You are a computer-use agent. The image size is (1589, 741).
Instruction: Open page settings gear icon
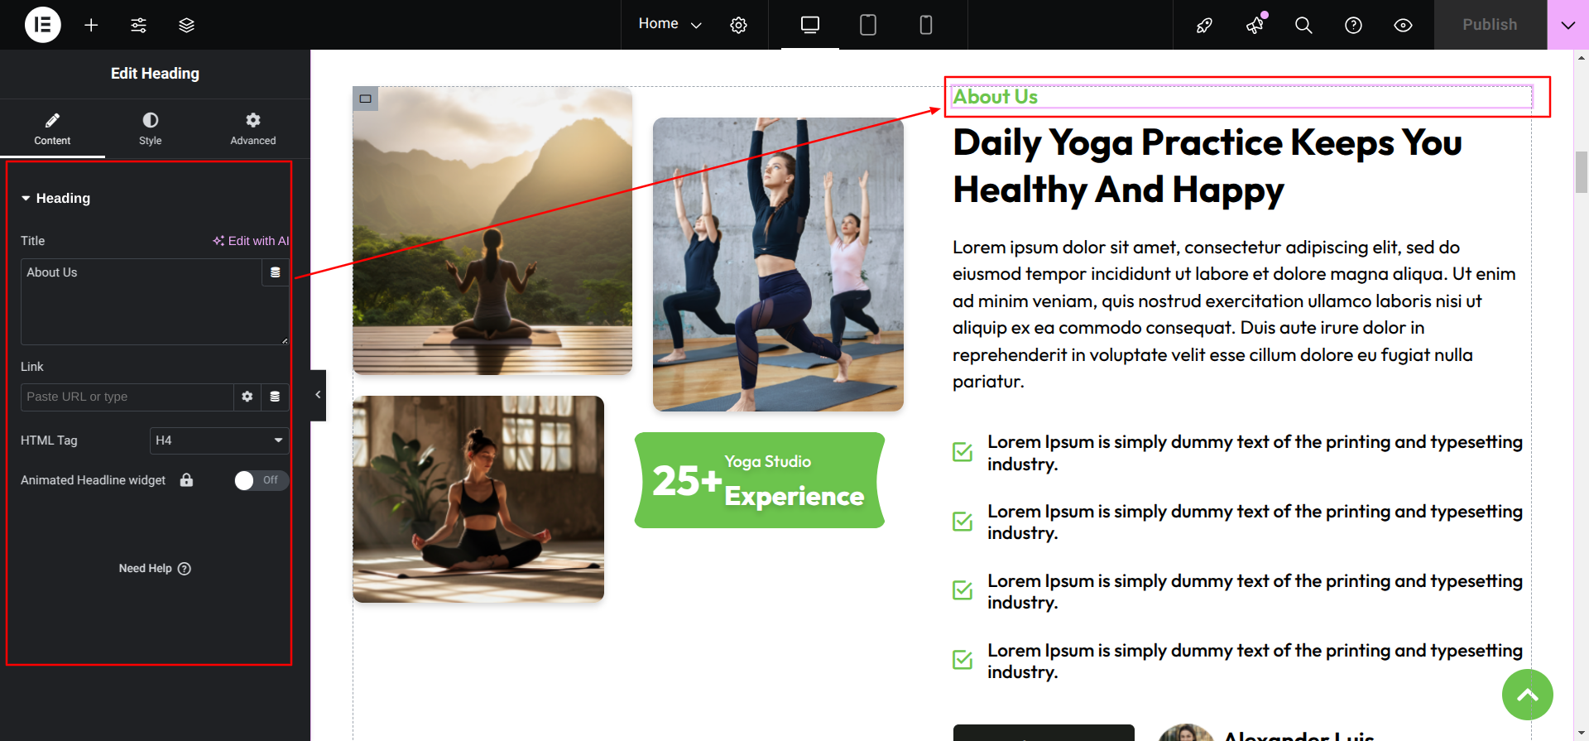click(x=738, y=25)
